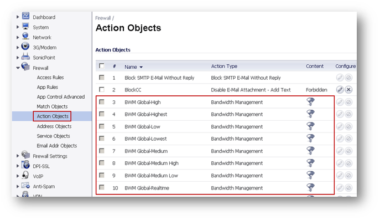Image resolution: width=380 pixels, height=220 pixels.
Task: Click the edit pencil icon for BlockCC
Action: coord(340,90)
